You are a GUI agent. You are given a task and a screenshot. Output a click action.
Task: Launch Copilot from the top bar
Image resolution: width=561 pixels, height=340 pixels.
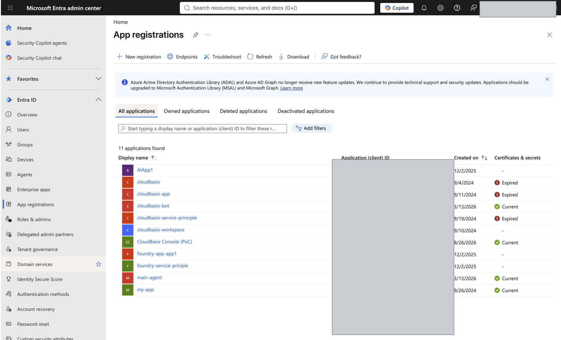pyautogui.click(x=397, y=8)
